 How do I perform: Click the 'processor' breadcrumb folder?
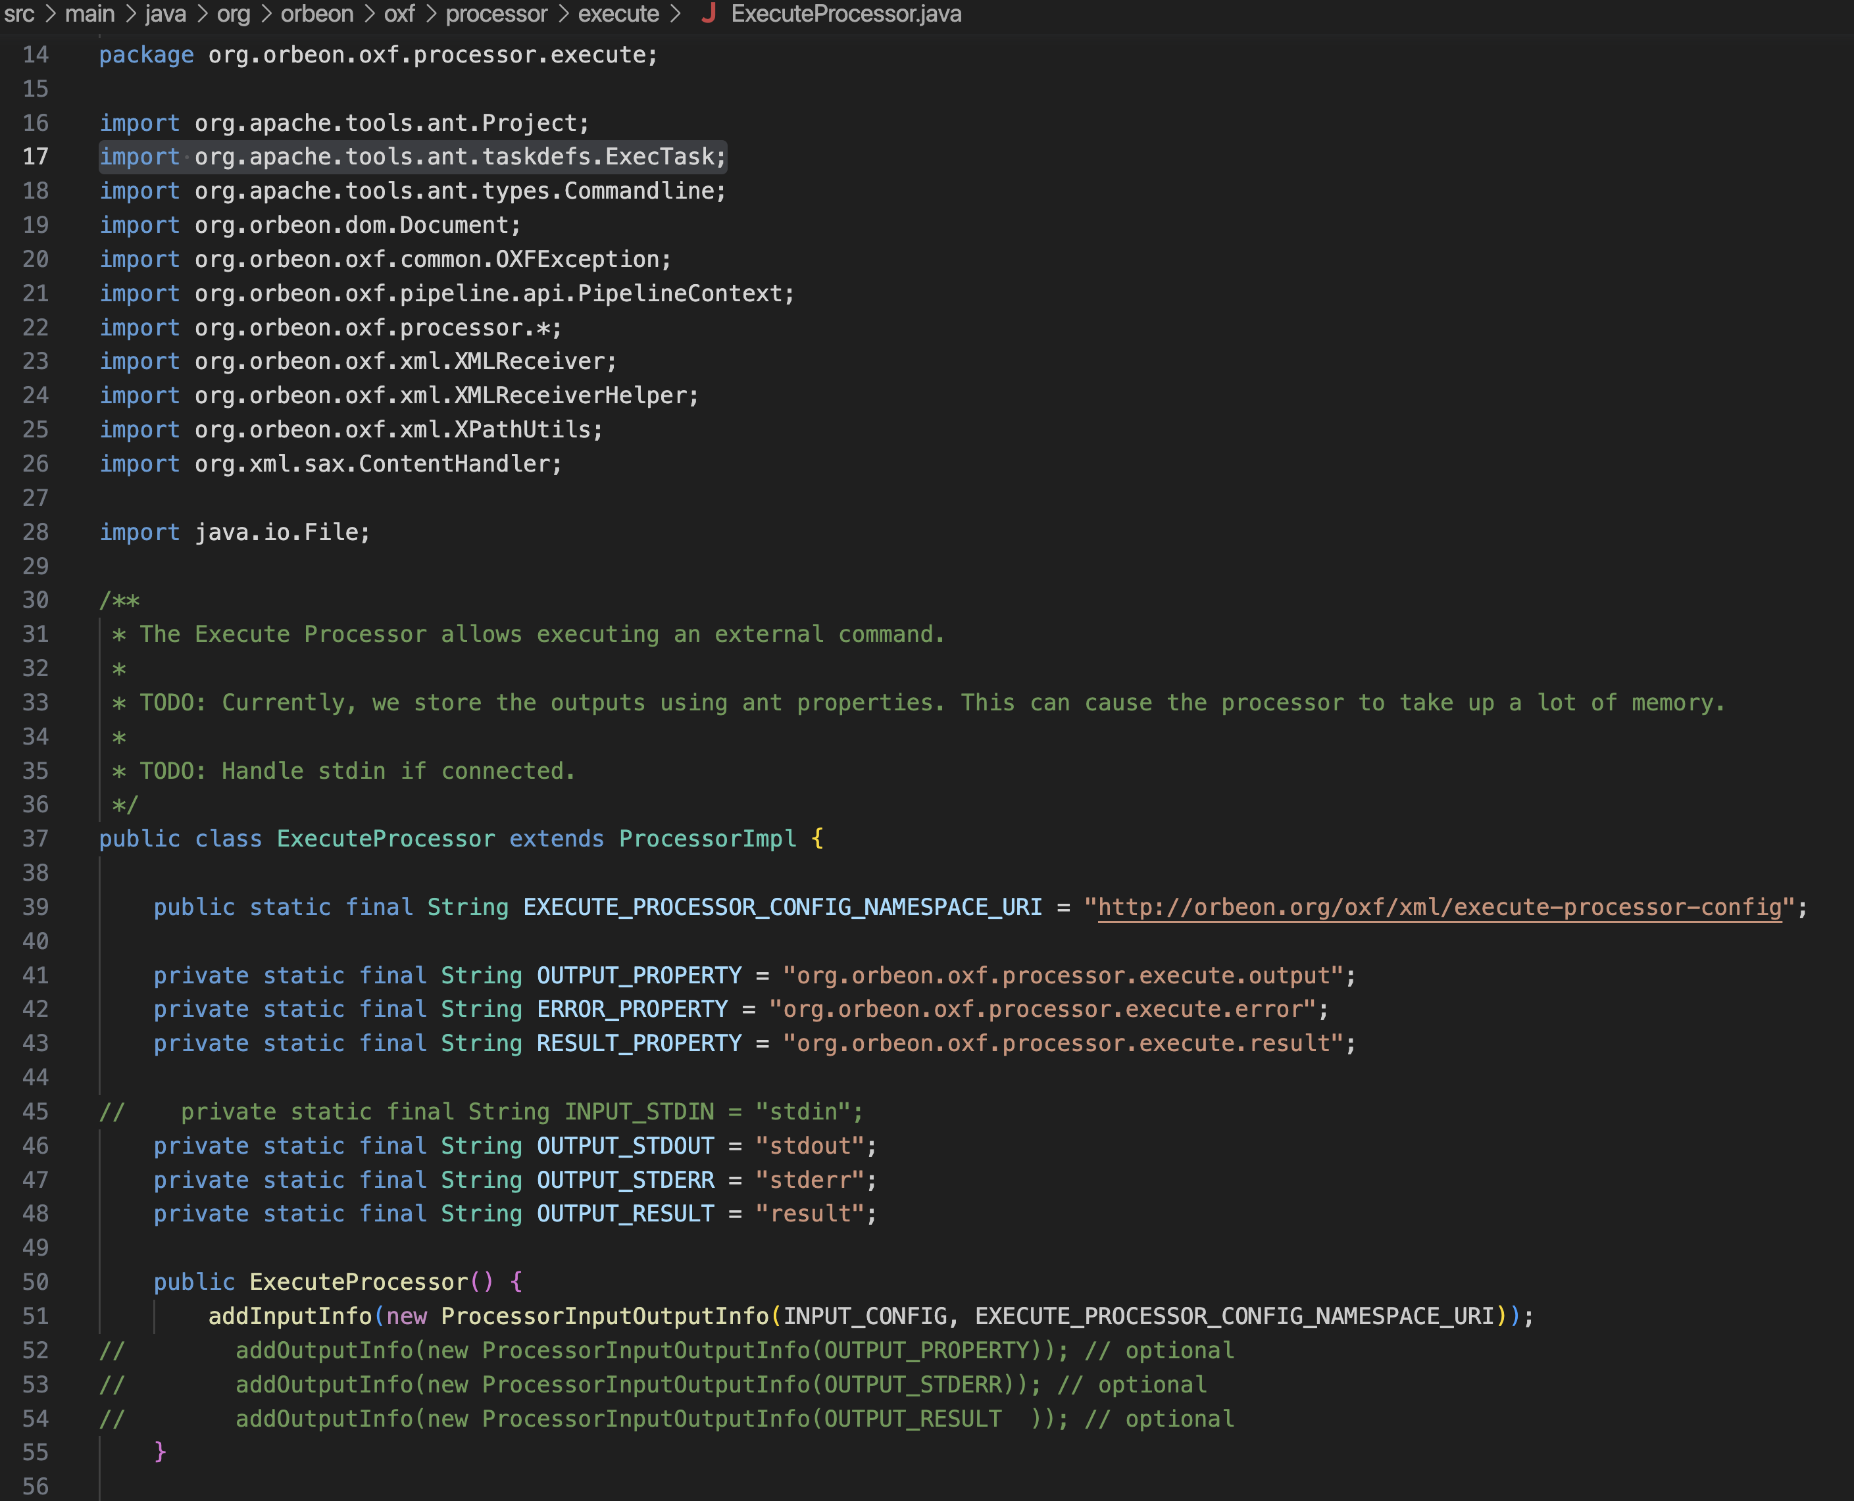(496, 14)
